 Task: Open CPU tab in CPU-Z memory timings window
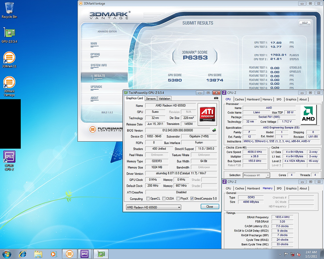[228, 189]
